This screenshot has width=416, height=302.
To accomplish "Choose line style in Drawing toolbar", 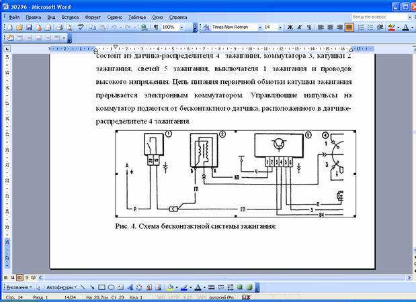I will [212, 287].
